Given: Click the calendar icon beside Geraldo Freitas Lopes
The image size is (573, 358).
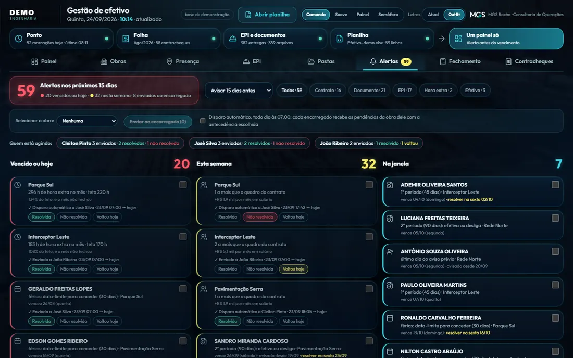Looking at the screenshot, I should tap(18, 289).
